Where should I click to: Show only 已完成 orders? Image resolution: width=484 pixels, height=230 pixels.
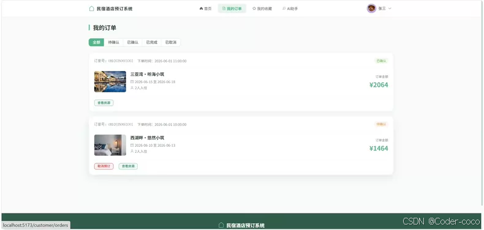[151, 42]
